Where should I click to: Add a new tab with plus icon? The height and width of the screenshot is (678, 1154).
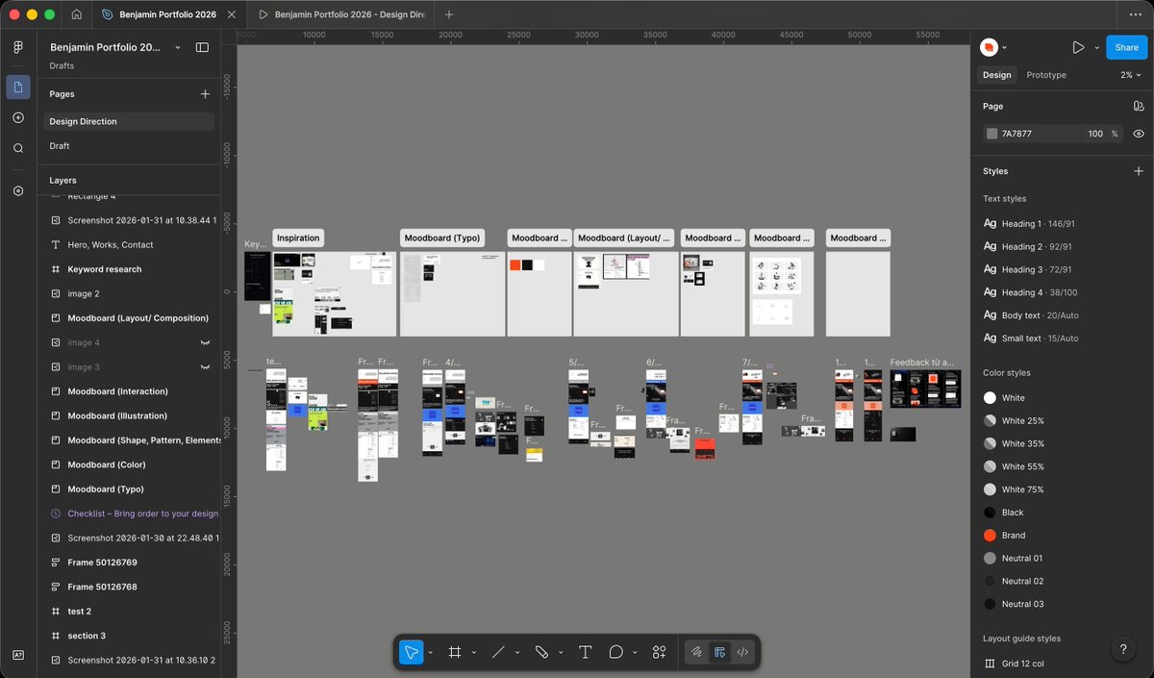pyautogui.click(x=449, y=14)
